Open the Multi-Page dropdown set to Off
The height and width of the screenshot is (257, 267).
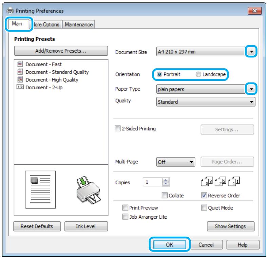[x=175, y=162]
